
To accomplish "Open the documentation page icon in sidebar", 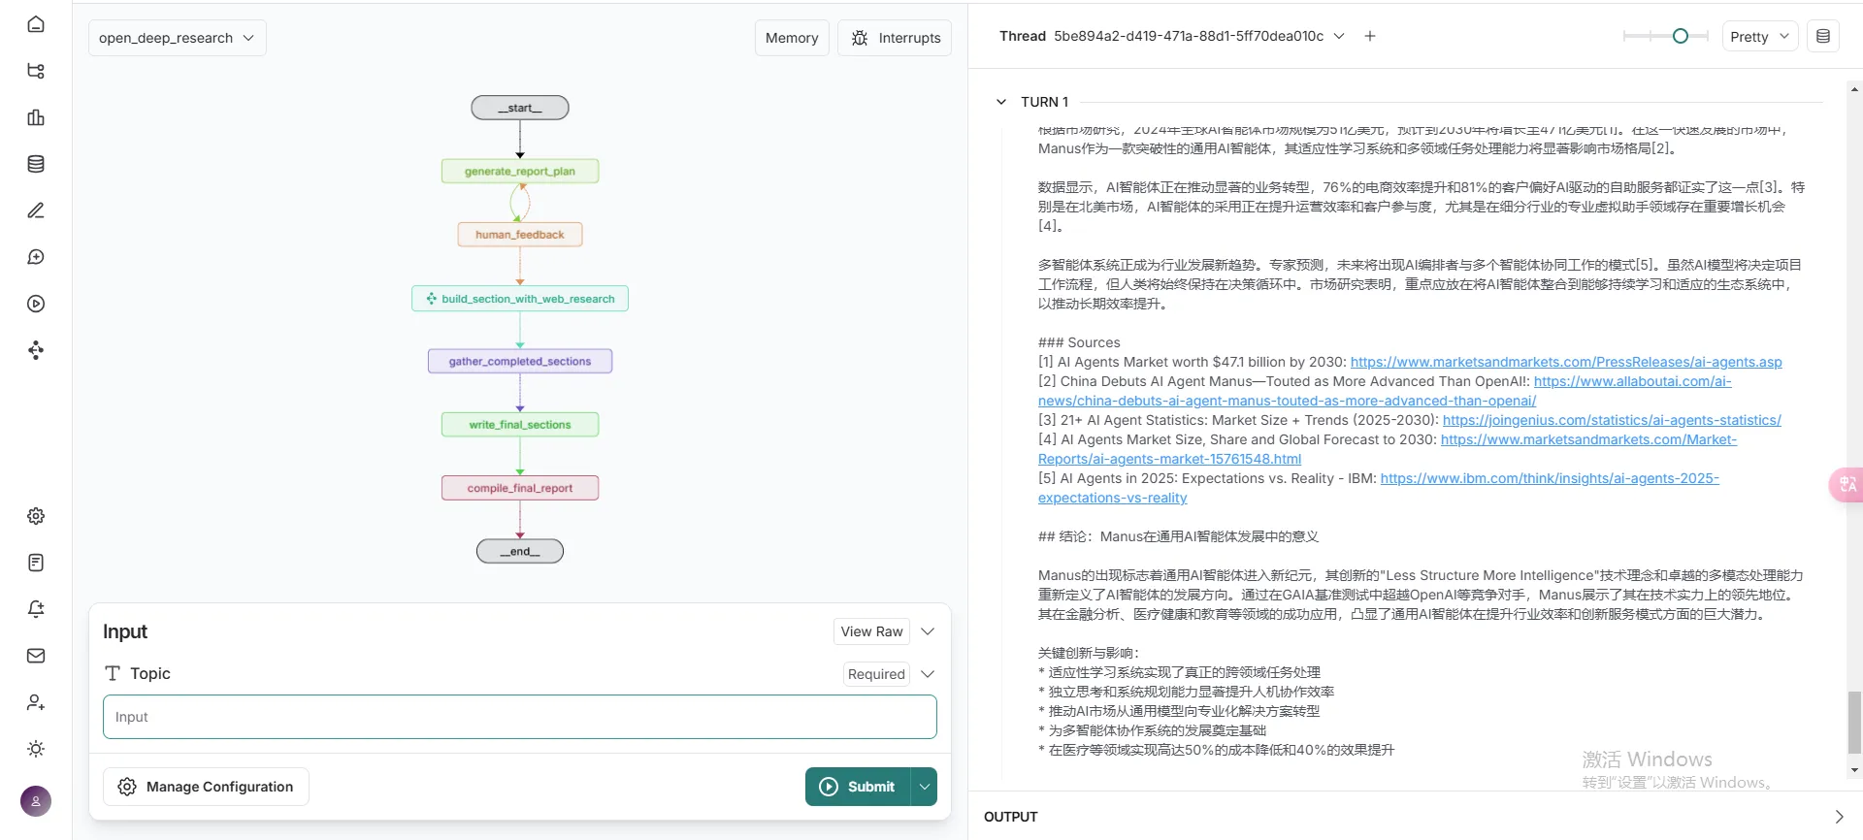I will (x=36, y=563).
